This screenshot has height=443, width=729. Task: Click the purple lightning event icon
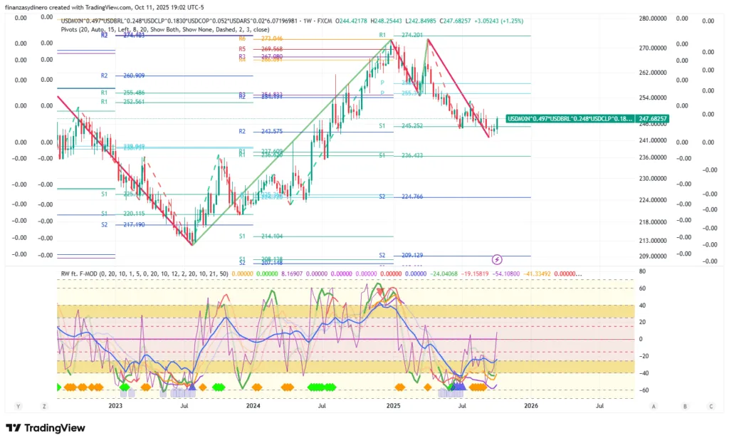[x=497, y=259]
